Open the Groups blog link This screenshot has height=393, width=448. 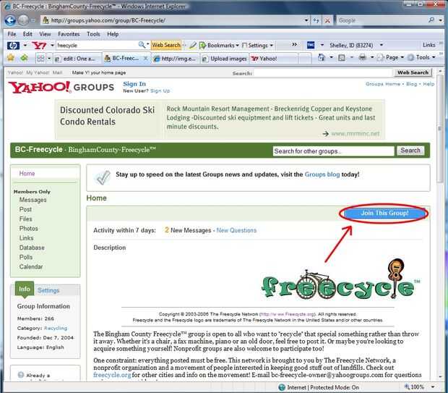[322, 174]
